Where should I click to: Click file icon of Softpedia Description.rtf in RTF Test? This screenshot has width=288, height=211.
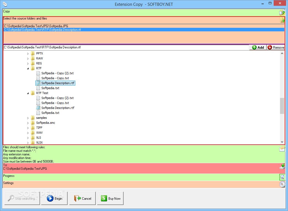click(x=38, y=108)
